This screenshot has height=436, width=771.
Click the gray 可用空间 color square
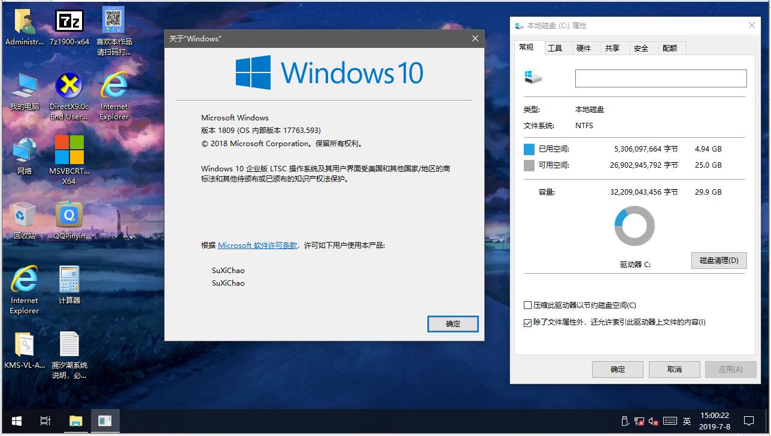(x=529, y=165)
